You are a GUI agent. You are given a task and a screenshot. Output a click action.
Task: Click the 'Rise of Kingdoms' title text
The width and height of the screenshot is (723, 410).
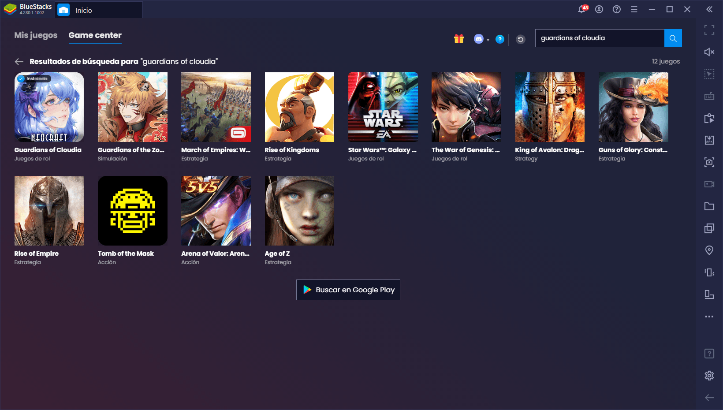click(292, 150)
